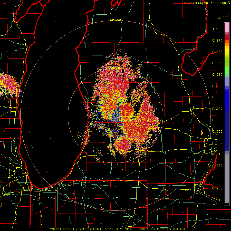Pick the lavender segment of the color bar
This screenshot has width=231, height=231.
[227, 82]
